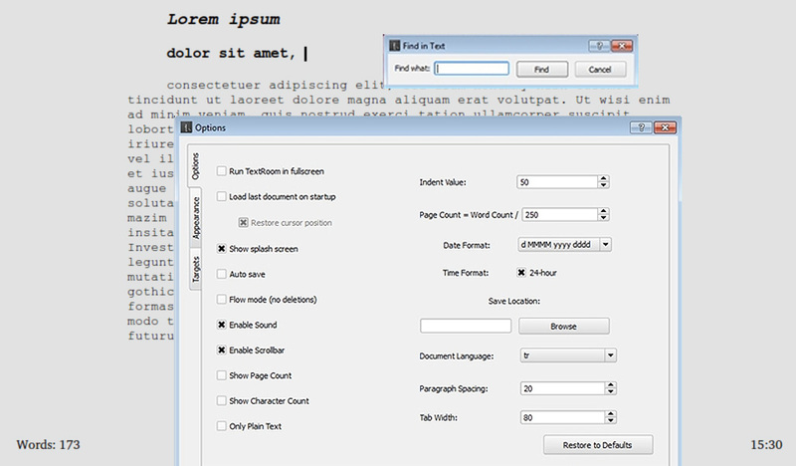This screenshot has width=796, height=466.
Task: Toggle the 24-hour time format checkbox
Action: pos(521,273)
